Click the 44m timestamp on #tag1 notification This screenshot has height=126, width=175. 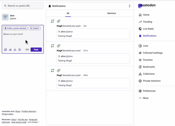85,75
